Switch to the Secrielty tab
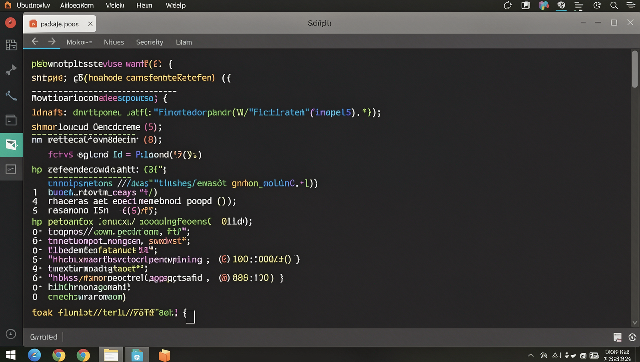640x362 pixels. coord(150,42)
